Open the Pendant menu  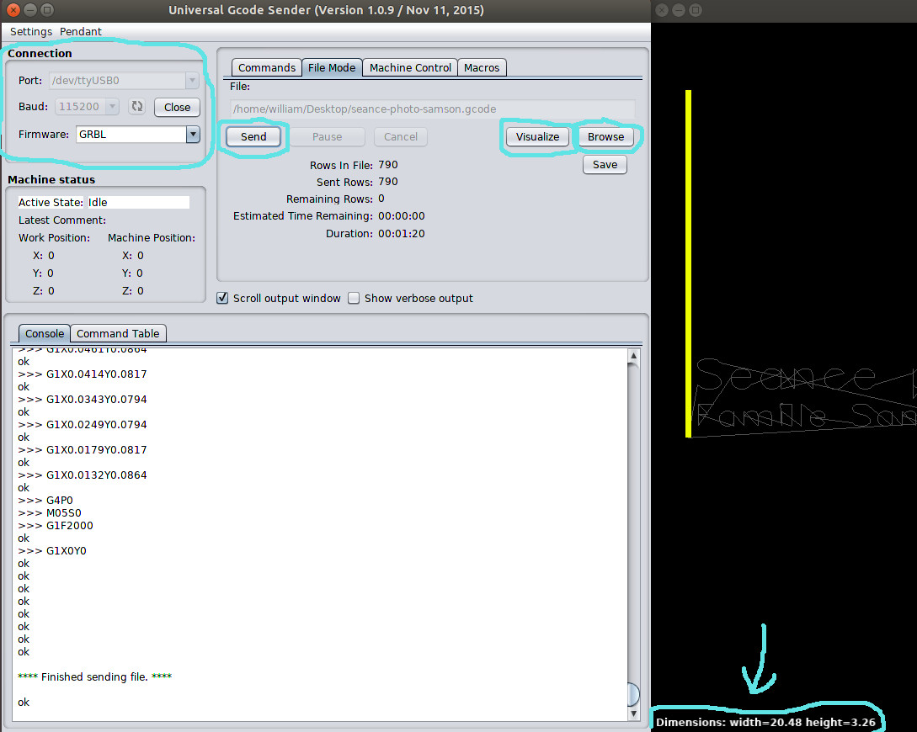coord(81,31)
